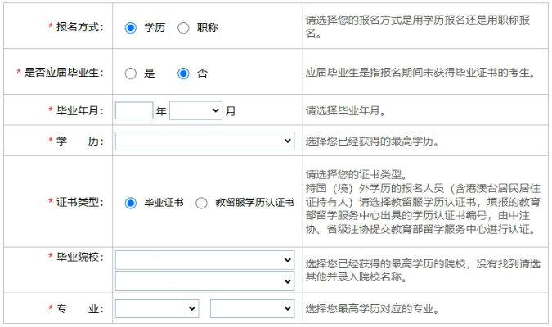
Task: Click the 毕业年月 field label
Action: pos(79,110)
